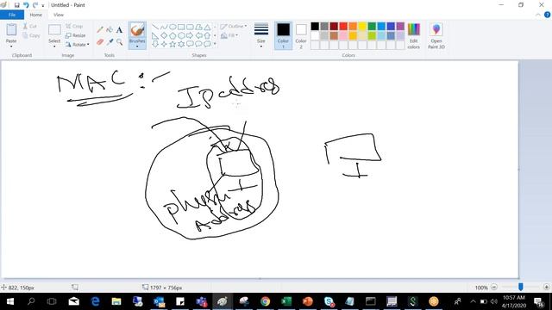Viewport: 552px width, 310px height.
Task: Open the Rotate dropdown
Action: click(78, 45)
